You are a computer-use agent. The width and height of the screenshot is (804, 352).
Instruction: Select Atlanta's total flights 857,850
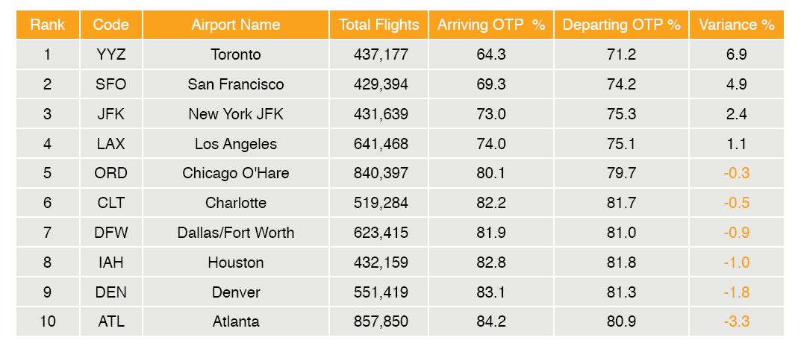(381, 321)
